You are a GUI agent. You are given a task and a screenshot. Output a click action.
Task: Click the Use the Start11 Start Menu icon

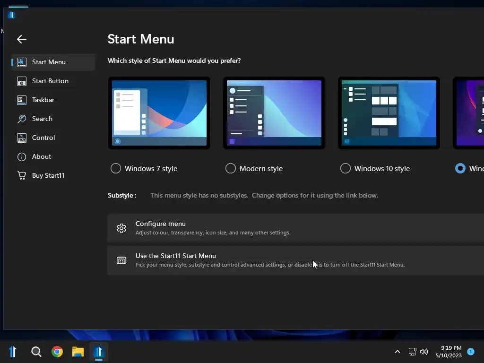pyautogui.click(x=121, y=260)
